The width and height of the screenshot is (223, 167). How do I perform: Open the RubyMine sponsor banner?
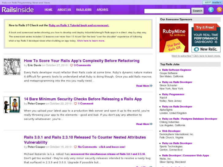[174, 38]
